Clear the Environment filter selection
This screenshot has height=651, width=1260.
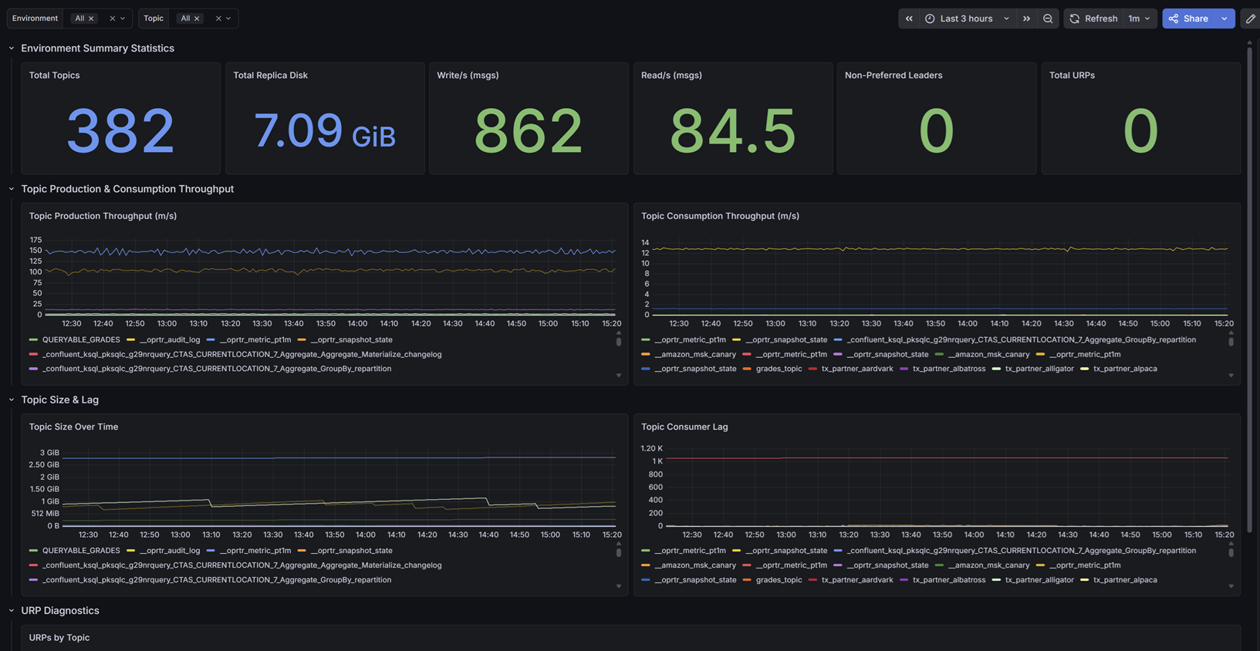click(x=112, y=19)
